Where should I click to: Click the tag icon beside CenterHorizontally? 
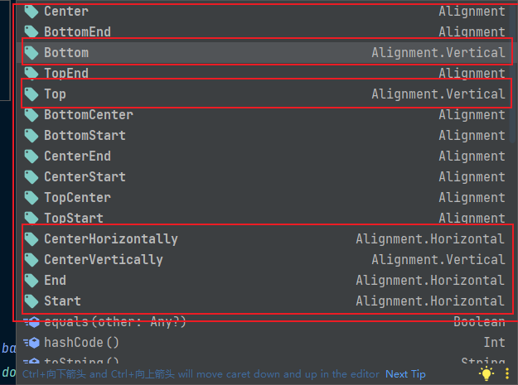coord(31,239)
